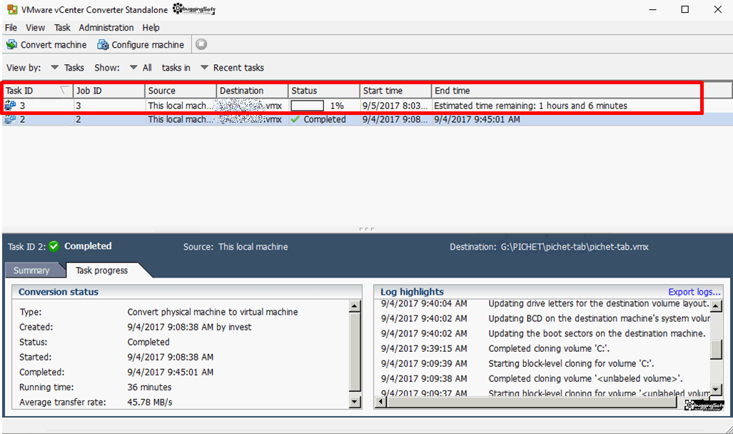Click Conversion status scroll up arrow
The height and width of the screenshot is (434, 733).
click(x=355, y=306)
